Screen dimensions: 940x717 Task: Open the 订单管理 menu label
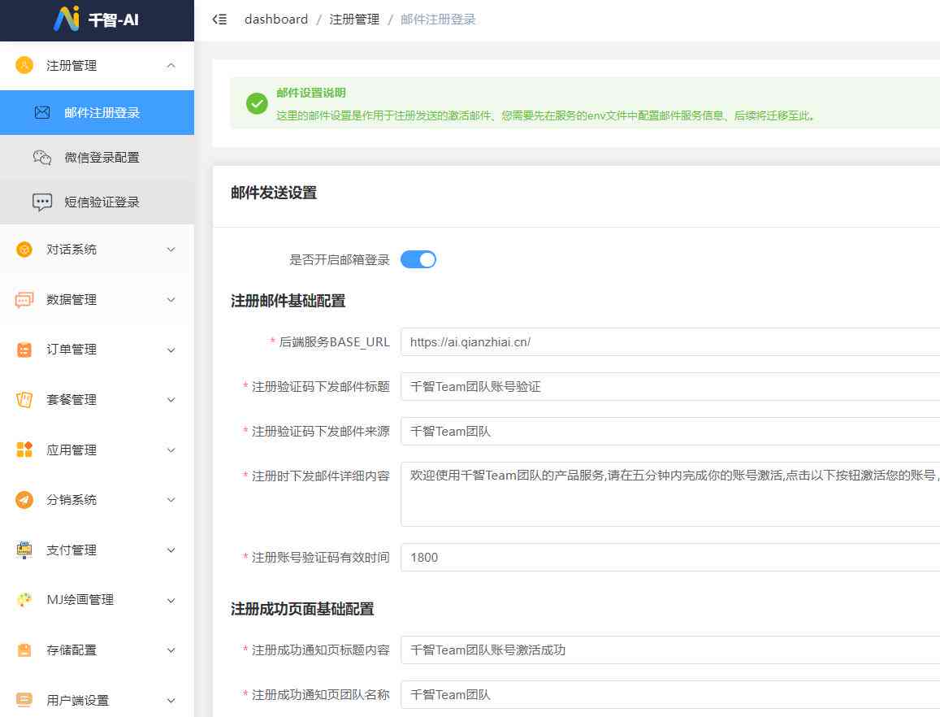tap(71, 350)
